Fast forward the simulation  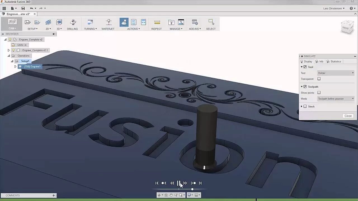pyautogui.click(x=185, y=183)
